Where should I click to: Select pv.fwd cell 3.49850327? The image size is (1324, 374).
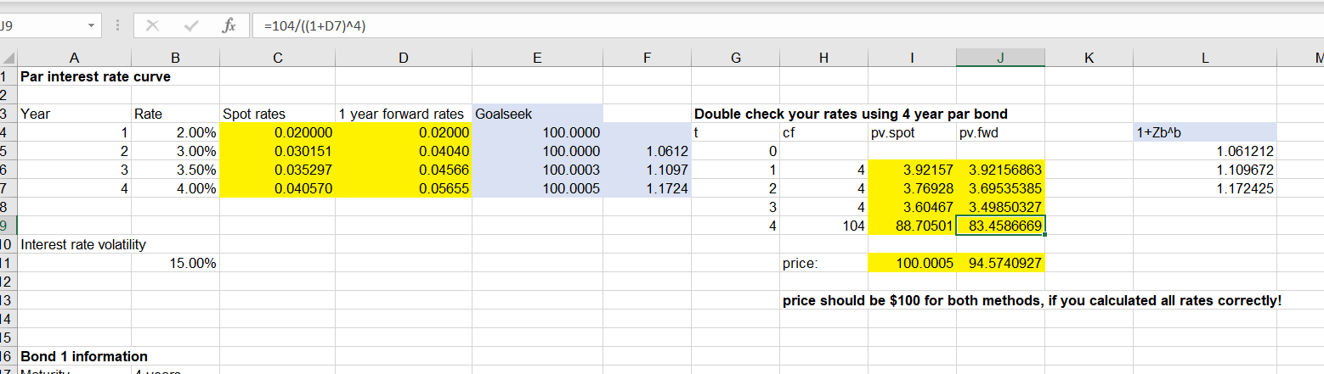(1000, 207)
